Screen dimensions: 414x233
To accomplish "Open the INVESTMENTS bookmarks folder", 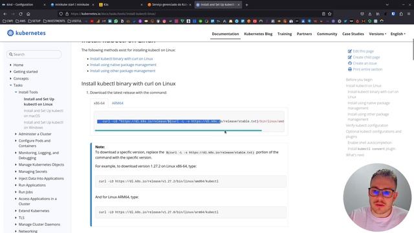I will pyautogui.click(x=54, y=21).
